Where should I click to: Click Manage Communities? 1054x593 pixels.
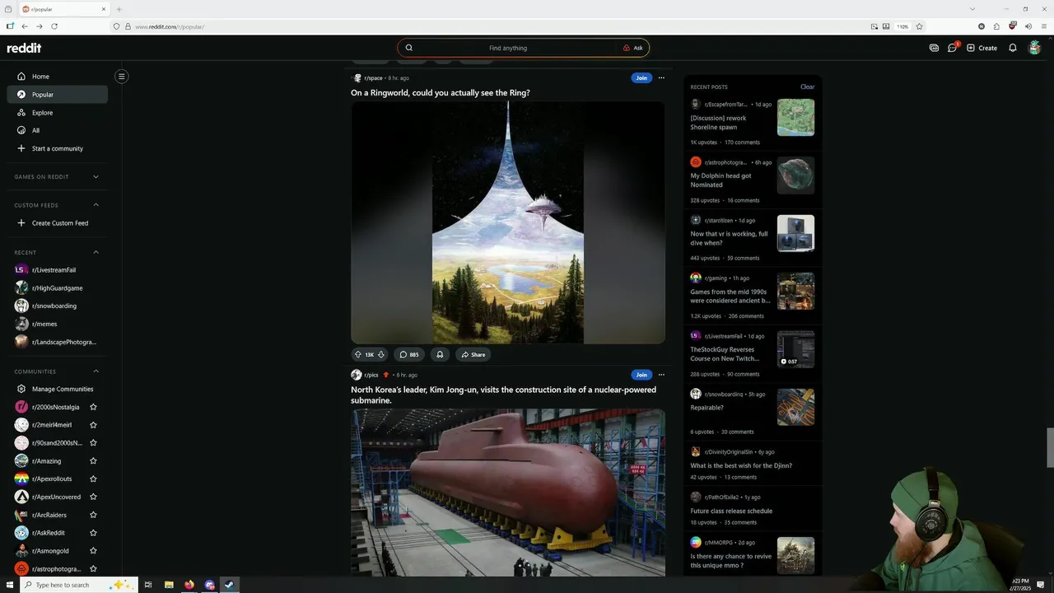pos(57,389)
